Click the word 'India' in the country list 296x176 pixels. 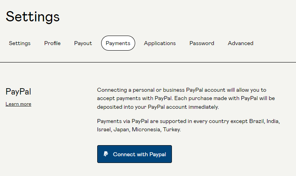tap(273, 121)
